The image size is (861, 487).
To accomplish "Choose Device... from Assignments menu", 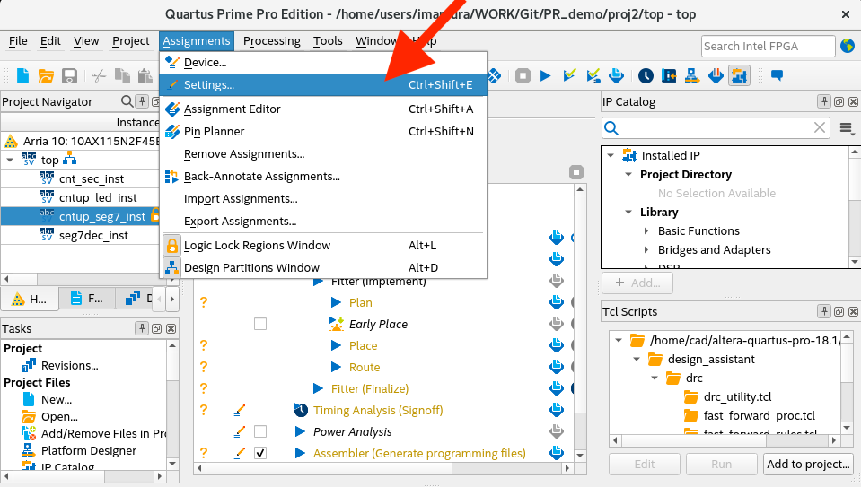I will 323,63.
